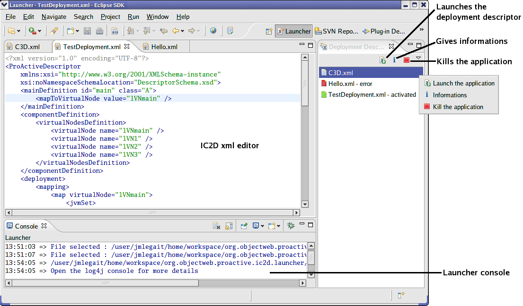The width and height of the screenshot is (523, 306).
Task: Click the editor's vertical scrollbar down arrow
Action: point(305,204)
